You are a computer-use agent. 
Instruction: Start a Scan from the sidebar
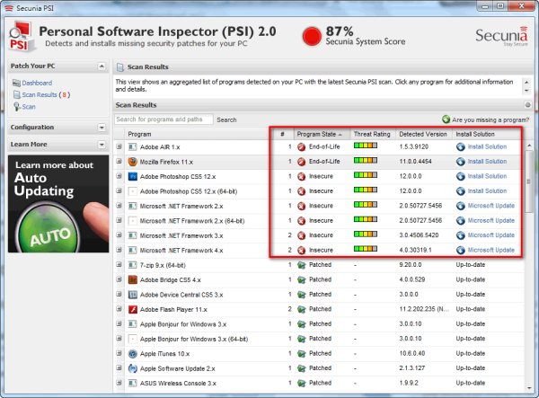29,107
